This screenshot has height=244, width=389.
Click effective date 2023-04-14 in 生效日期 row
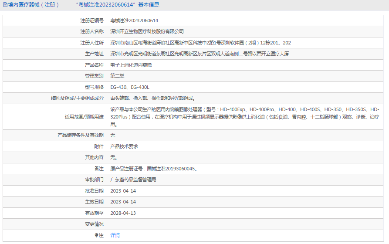[x=123, y=202]
